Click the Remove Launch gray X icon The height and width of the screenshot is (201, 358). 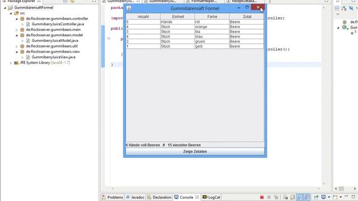click(x=269, y=197)
